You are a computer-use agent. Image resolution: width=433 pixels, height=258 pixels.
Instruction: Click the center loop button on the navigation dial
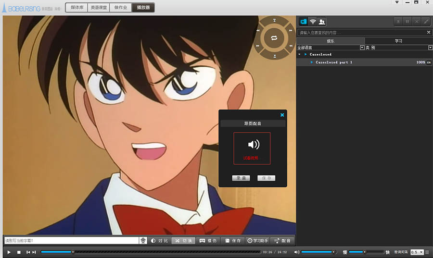click(x=274, y=38)
